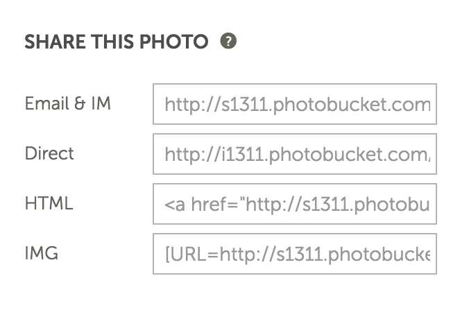Copy the email sharing link text
The image size is (469, 319).
coord(298,105)
